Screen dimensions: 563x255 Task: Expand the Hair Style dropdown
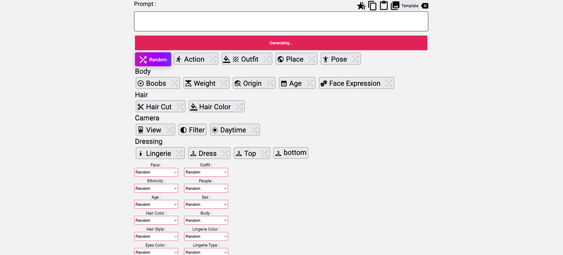click(156, 236)
